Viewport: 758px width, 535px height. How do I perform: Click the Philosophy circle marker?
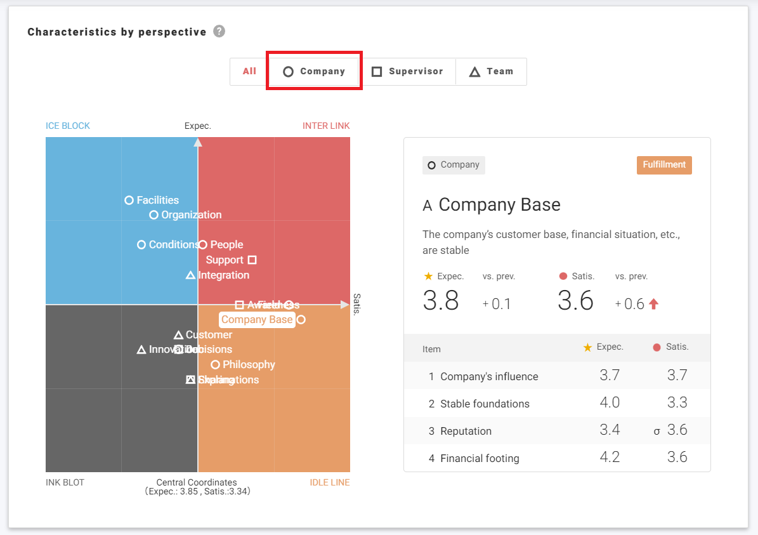(x=215, y=365)
